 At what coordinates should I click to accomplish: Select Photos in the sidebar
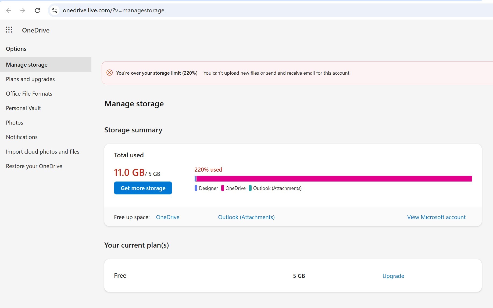coord(15,123)
